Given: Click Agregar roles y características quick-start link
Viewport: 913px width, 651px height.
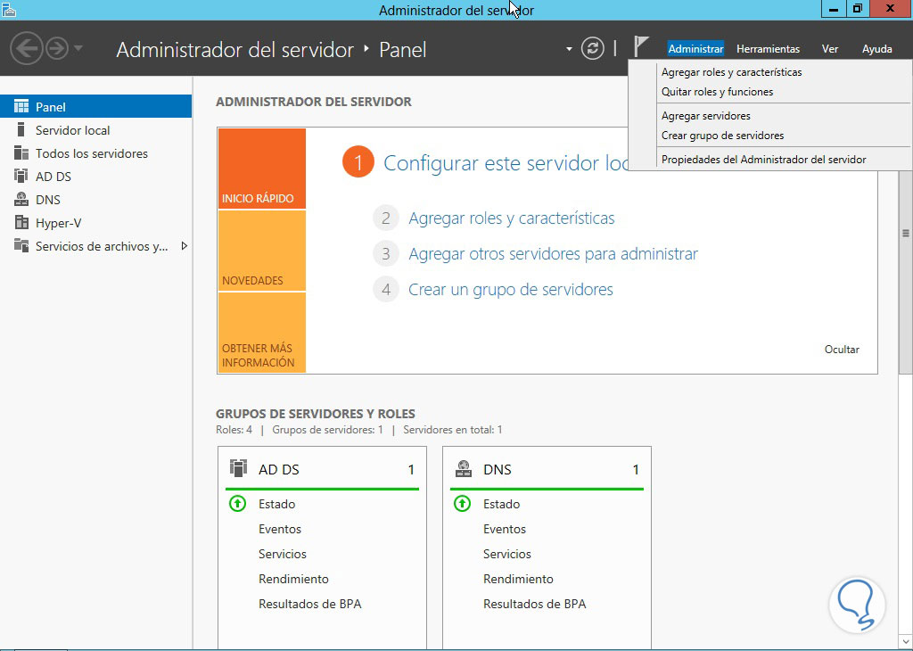Looking at the screenshot, I should click(x=511, y=218).
